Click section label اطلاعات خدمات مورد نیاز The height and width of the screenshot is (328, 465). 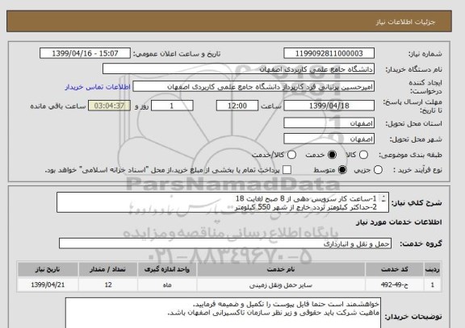[x=399, y=222]
